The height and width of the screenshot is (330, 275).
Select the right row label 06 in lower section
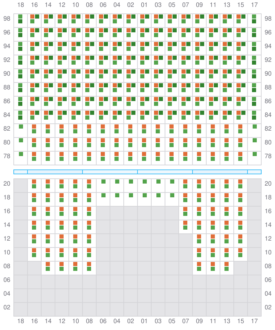pos(268,280)
